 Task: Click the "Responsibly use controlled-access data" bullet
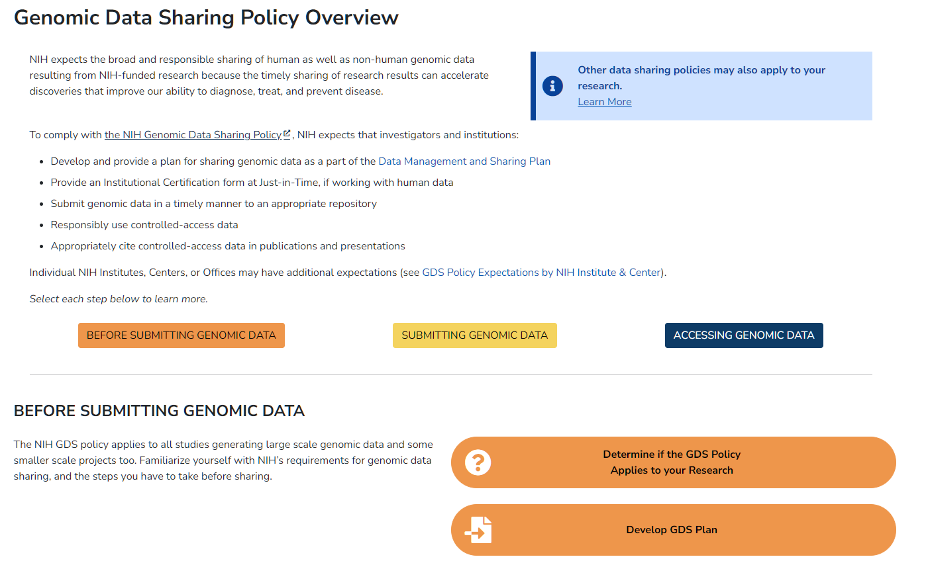click(x=144, y=225)
